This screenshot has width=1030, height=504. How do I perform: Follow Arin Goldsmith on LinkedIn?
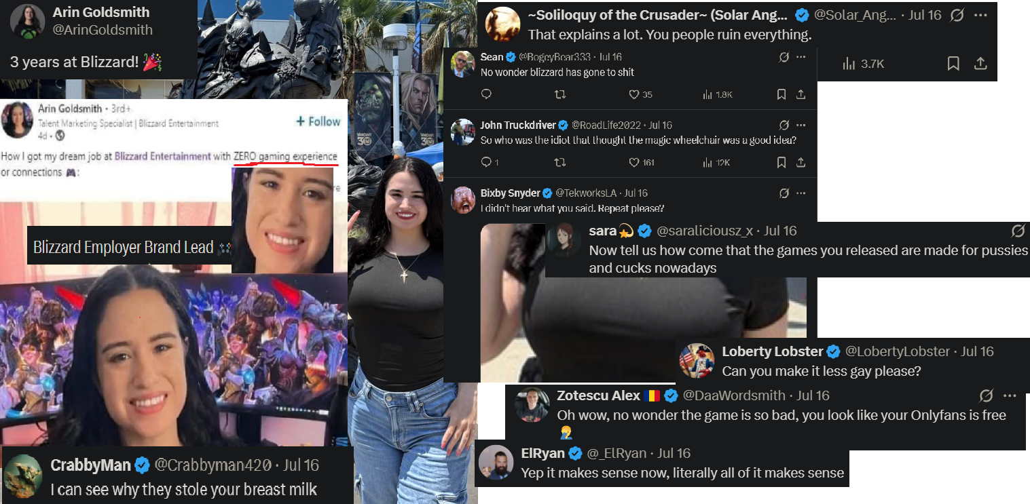[318, 121]
